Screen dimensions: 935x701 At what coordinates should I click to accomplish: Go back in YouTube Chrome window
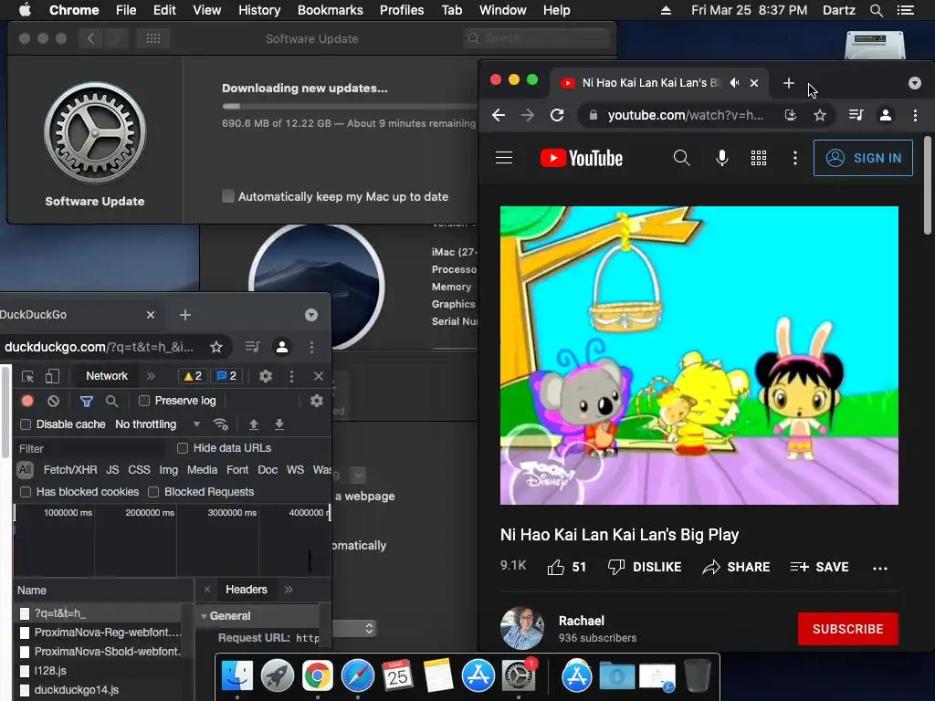pyautogui.click(x=499, y=115)
